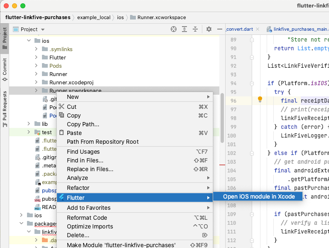Toggle code fold marker at line 102
This screenshot has height=248, width=329.
[x=252, y=153]
